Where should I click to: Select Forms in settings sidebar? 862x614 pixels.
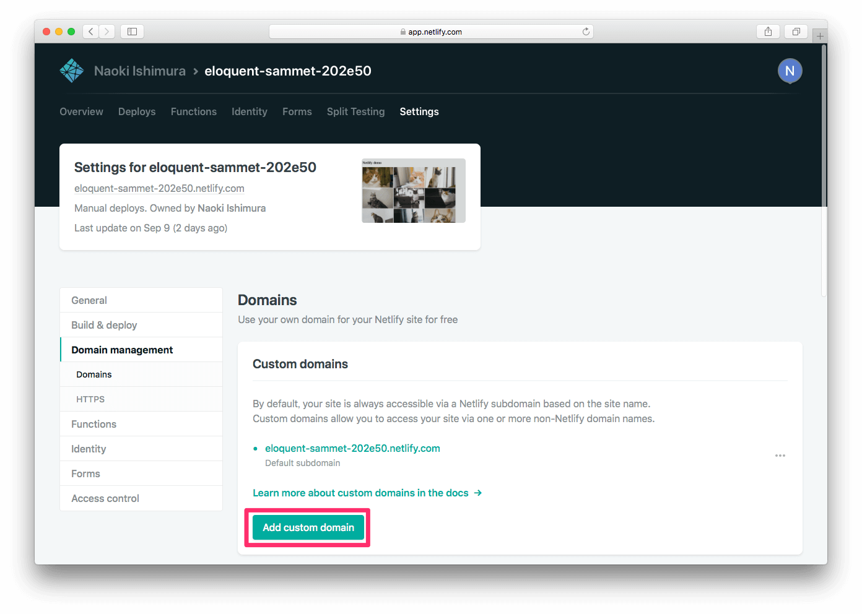pyautogui.click(x=141, y=473)
